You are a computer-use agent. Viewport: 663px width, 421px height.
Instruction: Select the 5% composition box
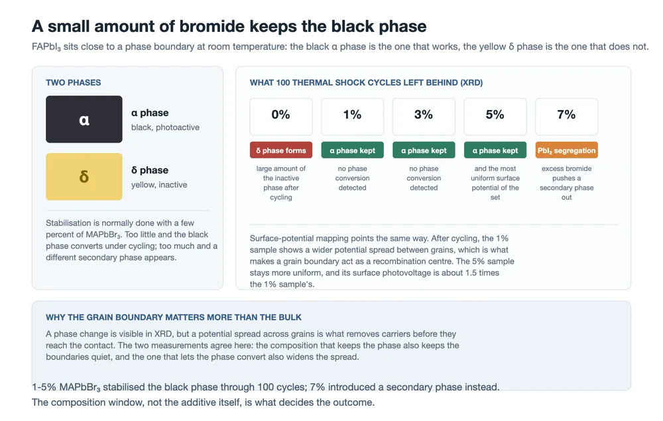tap(495, 117)
